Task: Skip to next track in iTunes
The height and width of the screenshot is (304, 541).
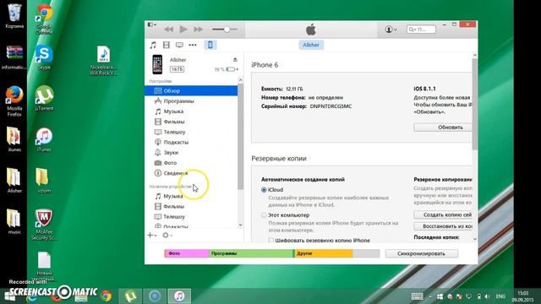Action: 198,30
